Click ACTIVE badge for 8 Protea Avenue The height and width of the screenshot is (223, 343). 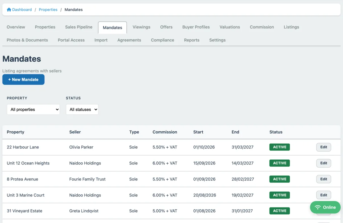click(x=280, y=179)
